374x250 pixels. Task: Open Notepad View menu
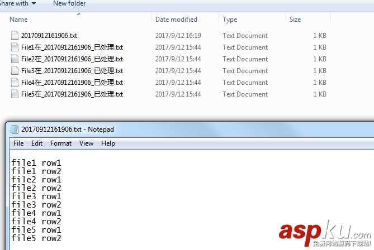coord(86,143)
